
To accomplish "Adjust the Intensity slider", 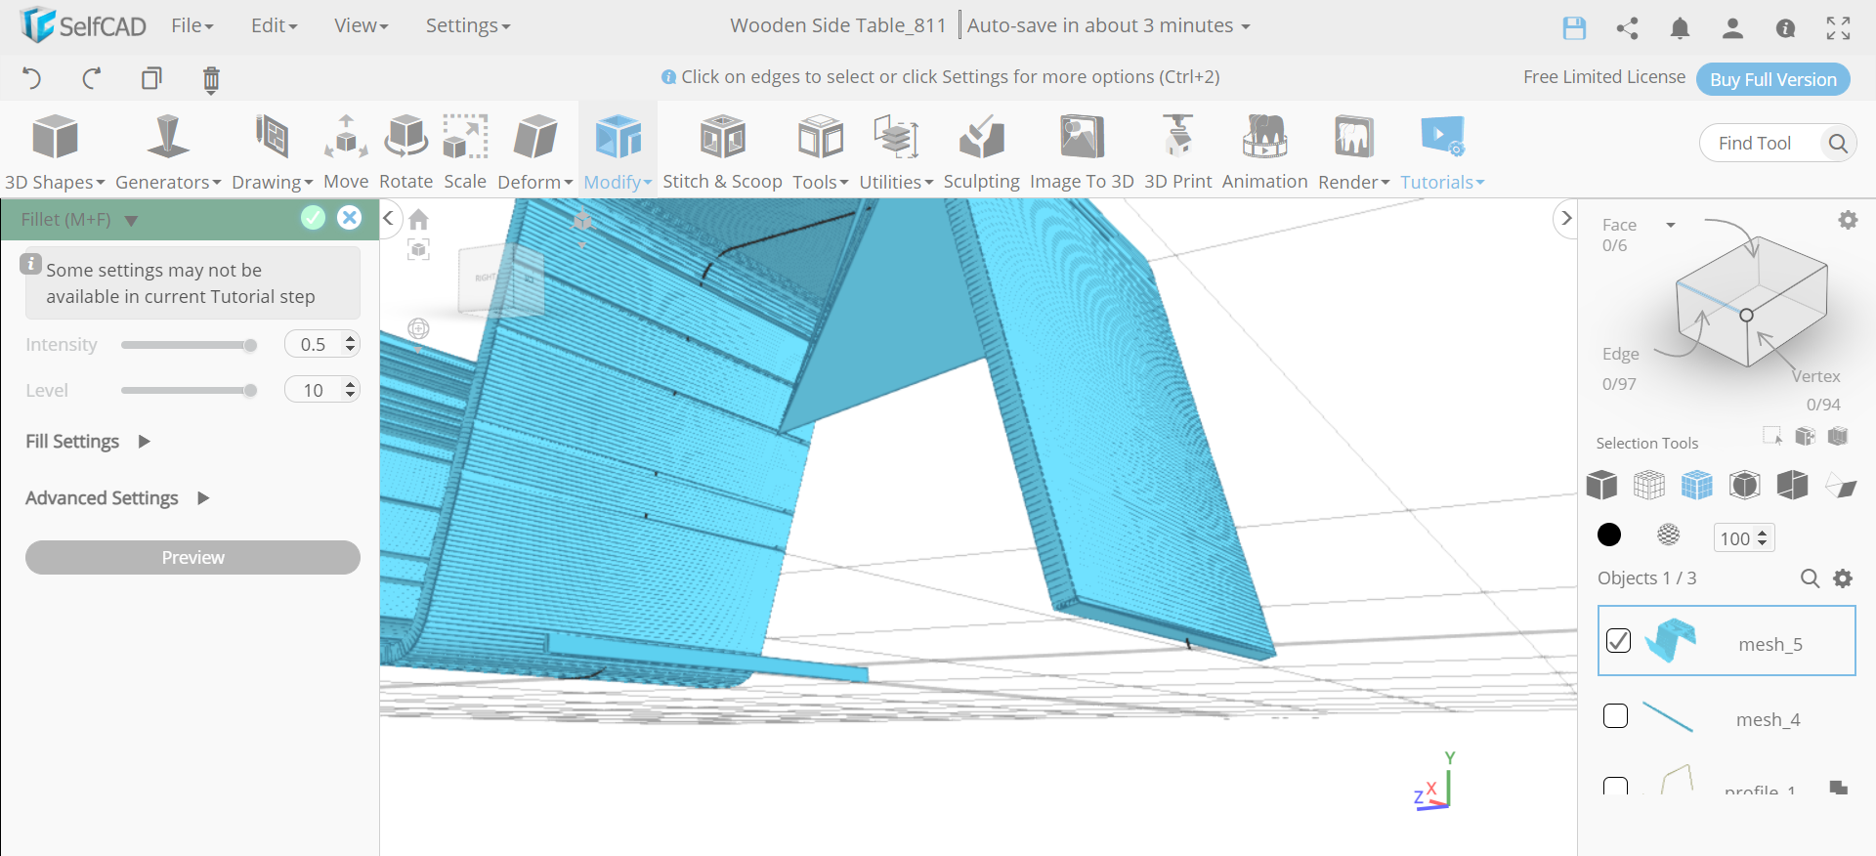I will [189, 345].
